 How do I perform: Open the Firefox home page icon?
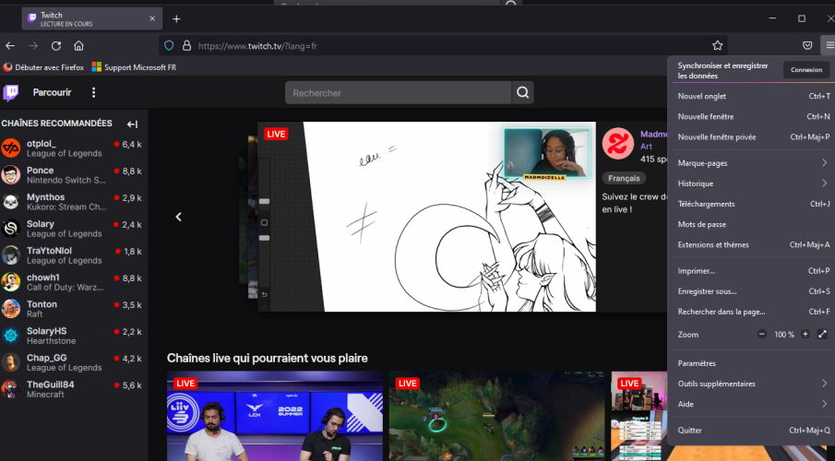[x=78, y=46]
